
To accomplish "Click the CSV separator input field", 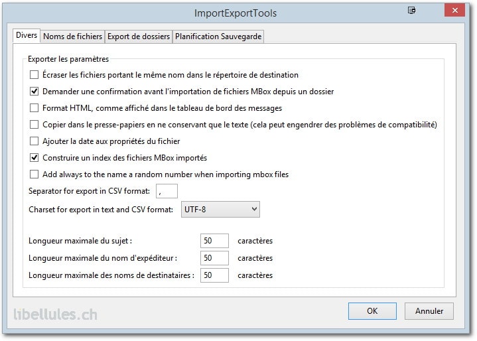I will [167, 191].
